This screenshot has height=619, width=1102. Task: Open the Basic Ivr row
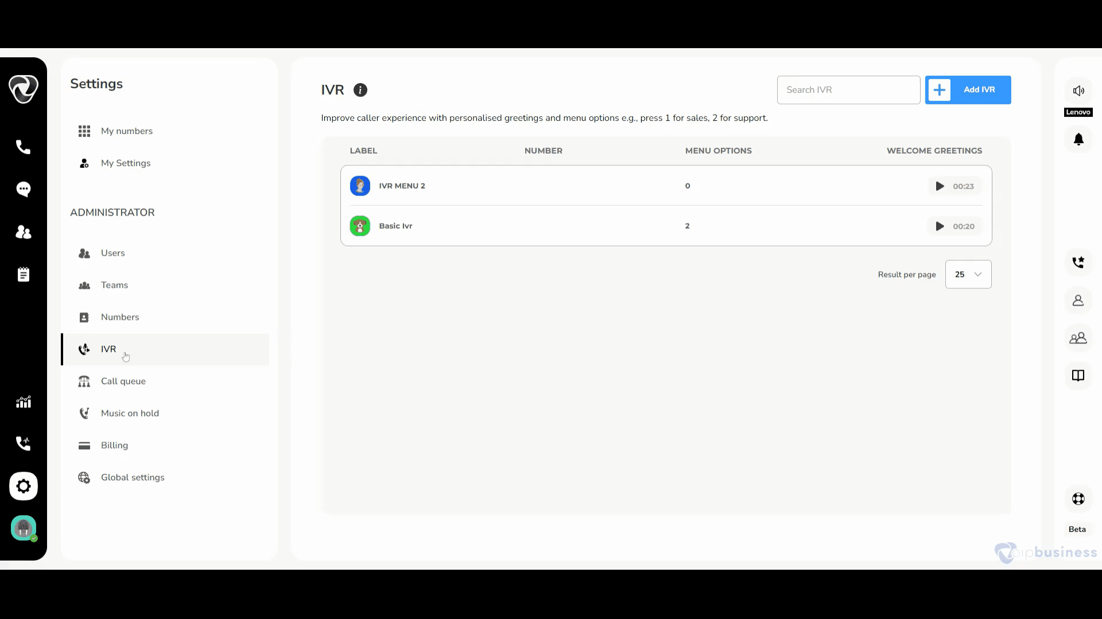tap(395, 226)
